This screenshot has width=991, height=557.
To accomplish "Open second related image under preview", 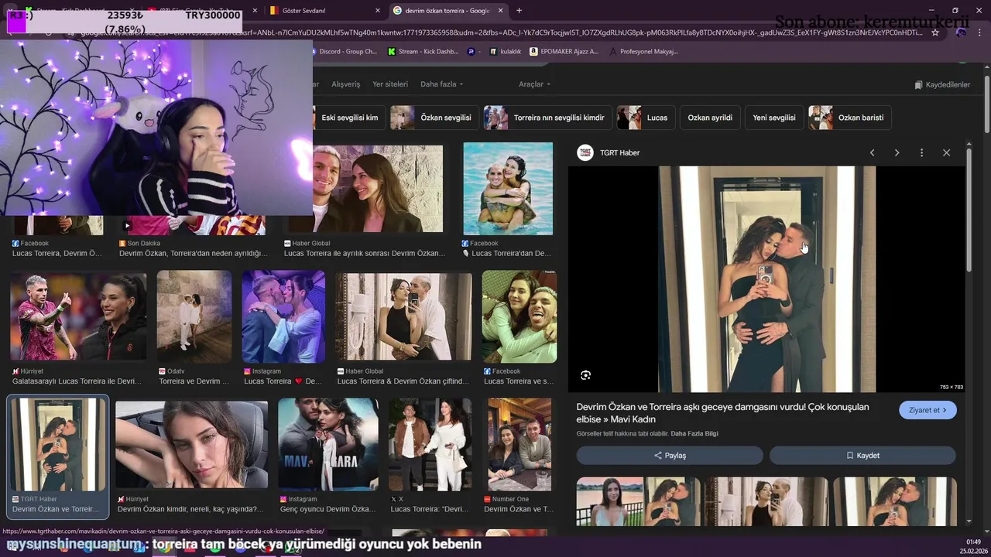I will click(x=766, y=502).
